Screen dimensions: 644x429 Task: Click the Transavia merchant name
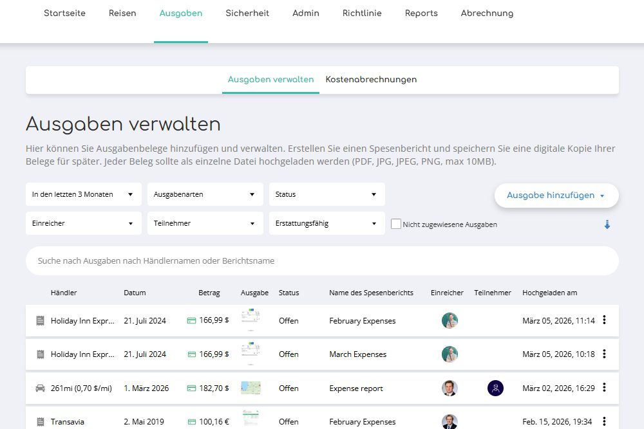[x=68, y=422]
